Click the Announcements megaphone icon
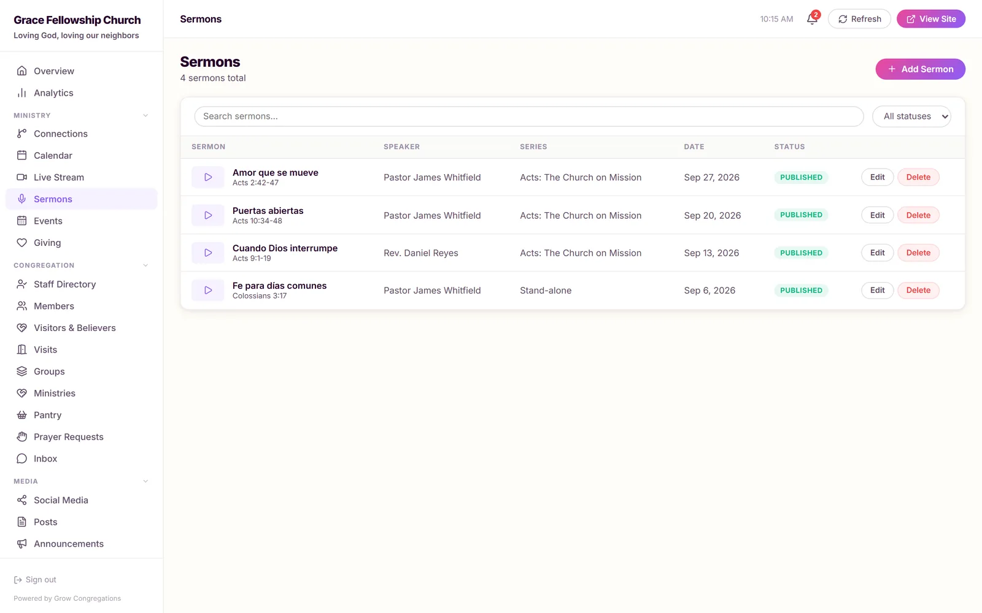This screenshot has width=982, height=613. (22, 544)
